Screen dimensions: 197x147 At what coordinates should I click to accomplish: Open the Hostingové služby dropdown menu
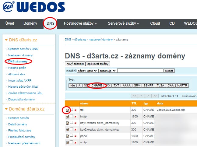(80, 23)
